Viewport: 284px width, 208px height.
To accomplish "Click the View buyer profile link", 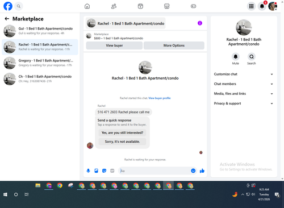I will 160,98.
